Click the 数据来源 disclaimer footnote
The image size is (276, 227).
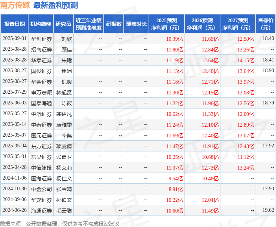[60, 224]
